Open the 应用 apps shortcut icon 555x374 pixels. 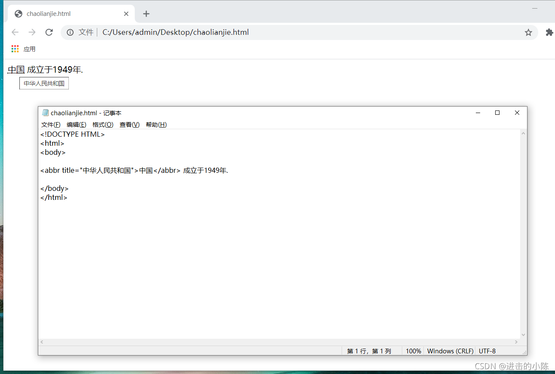tap(15, 49)
